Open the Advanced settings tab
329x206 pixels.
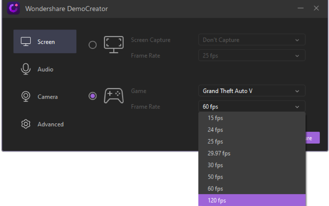click(x=45, y=124)
